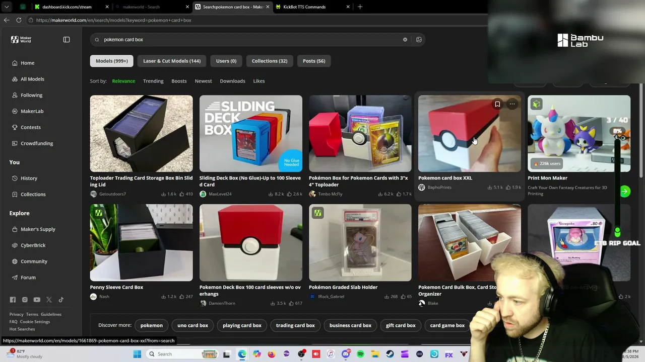Viewport: 645px width, 362px height.
Task: Close the KickBot TTS Commands tab
Action: point(348,7)
